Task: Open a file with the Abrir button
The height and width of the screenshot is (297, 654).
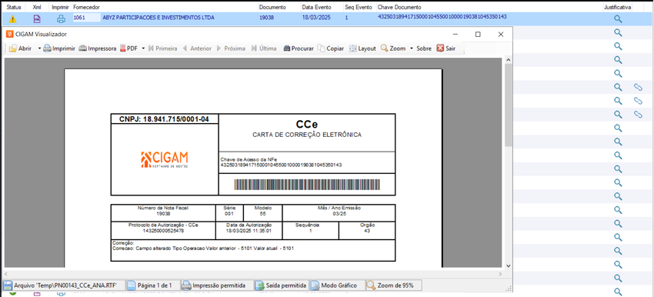Action: pos(21,48)
